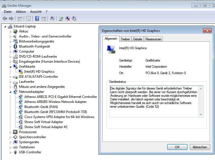Click 'PCI-Bus 0, Gerät 2, Funktion 0' text

166,73
